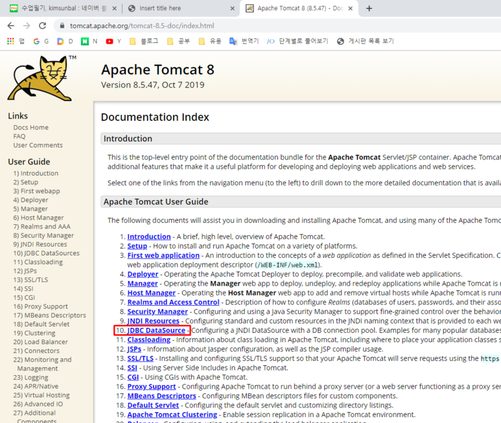
Task: Click the Security Manager link in main list
Action: (157, 312)
